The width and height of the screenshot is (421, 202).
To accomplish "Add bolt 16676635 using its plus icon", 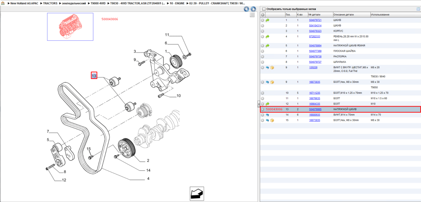I will coord(263,98).
